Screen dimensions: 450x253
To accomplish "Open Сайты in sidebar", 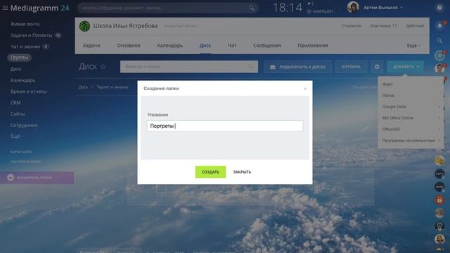I will tap(18, 114).
